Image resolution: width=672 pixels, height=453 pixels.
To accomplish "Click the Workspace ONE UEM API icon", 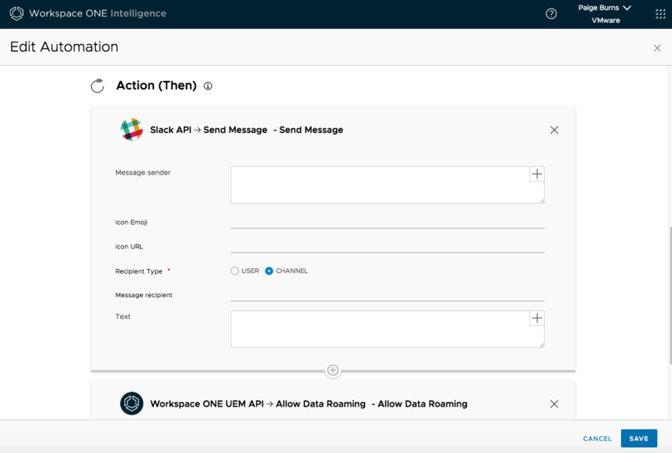I will pyautogui.click(x=131, y=403).
